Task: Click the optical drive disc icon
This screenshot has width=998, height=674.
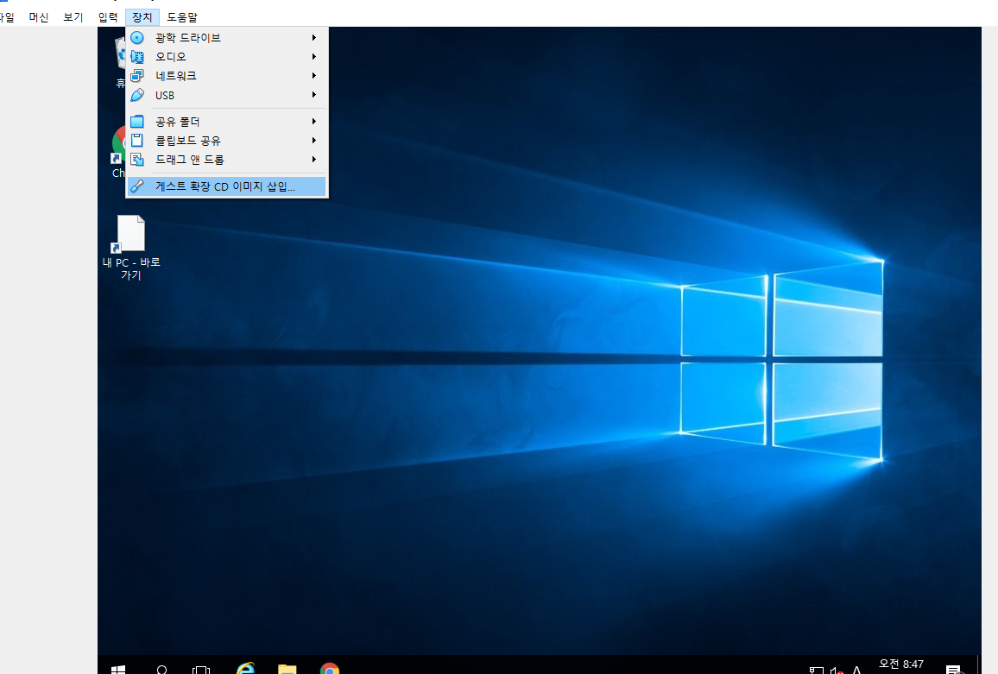Action: (137, 38)
